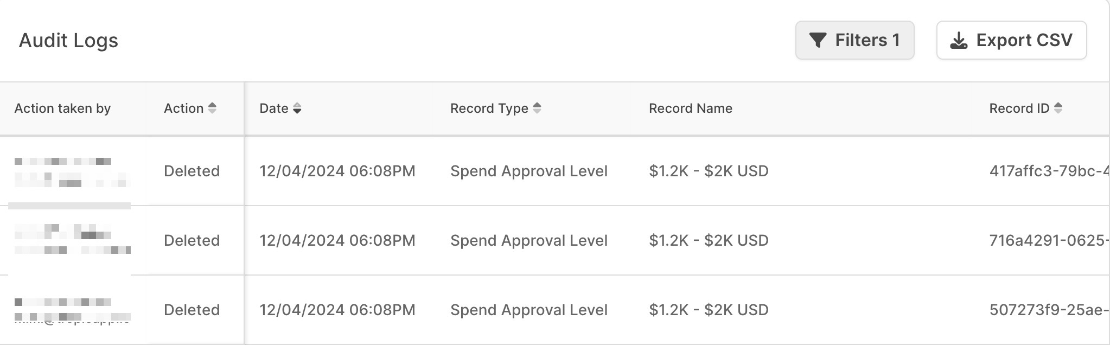Select the Record ID header label
1110x345 pixels.
1019,108
